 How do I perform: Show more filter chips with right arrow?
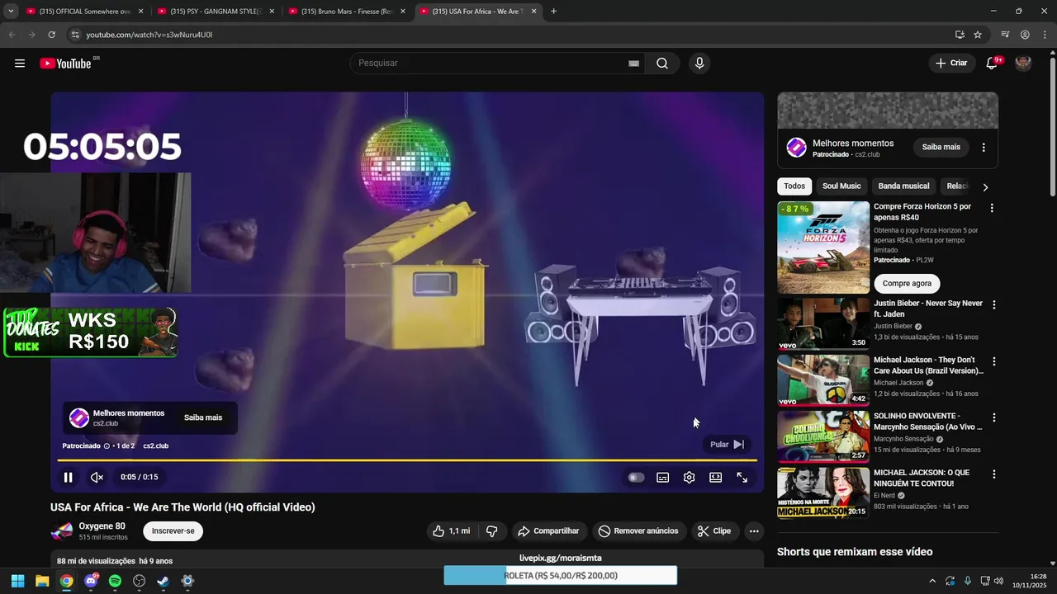pyautogui.click(x=985, y=187)
